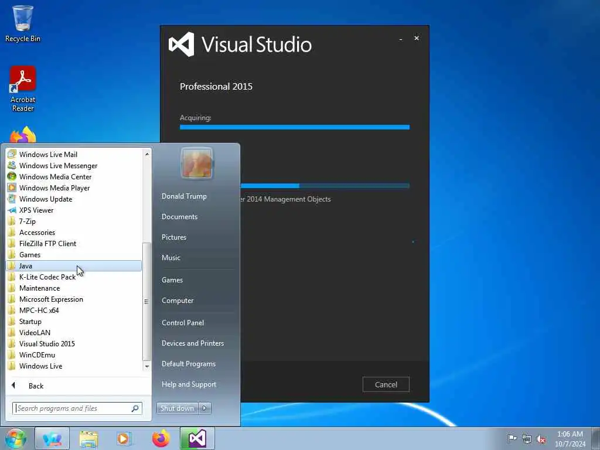
Task: Click the Acquiring progress bar
Action: (295, 127)
